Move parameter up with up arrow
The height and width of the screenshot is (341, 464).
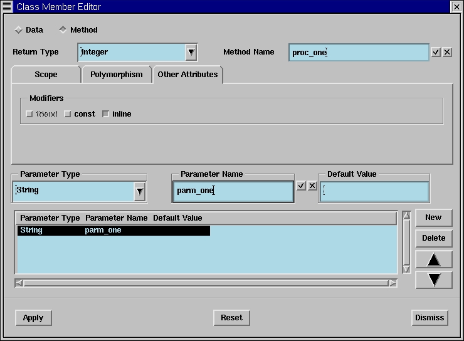coord(433,260)
